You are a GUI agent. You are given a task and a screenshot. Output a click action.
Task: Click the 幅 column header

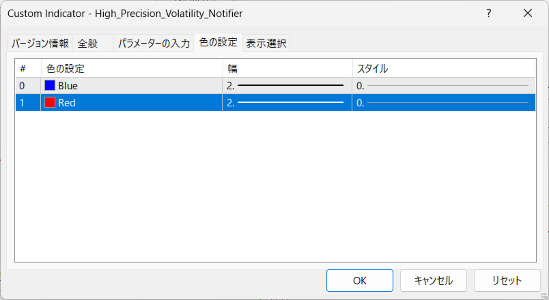(x=287, y=68)
